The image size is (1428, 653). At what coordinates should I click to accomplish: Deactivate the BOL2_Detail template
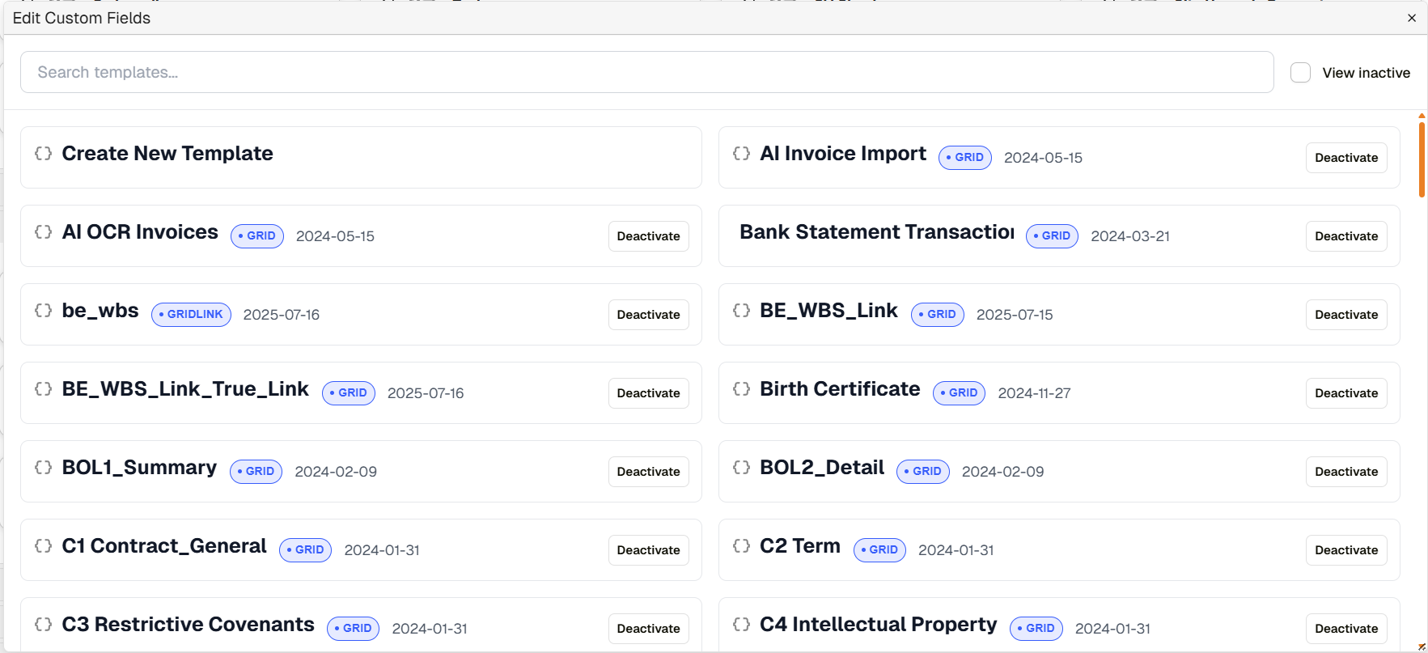pos(1346,472)
